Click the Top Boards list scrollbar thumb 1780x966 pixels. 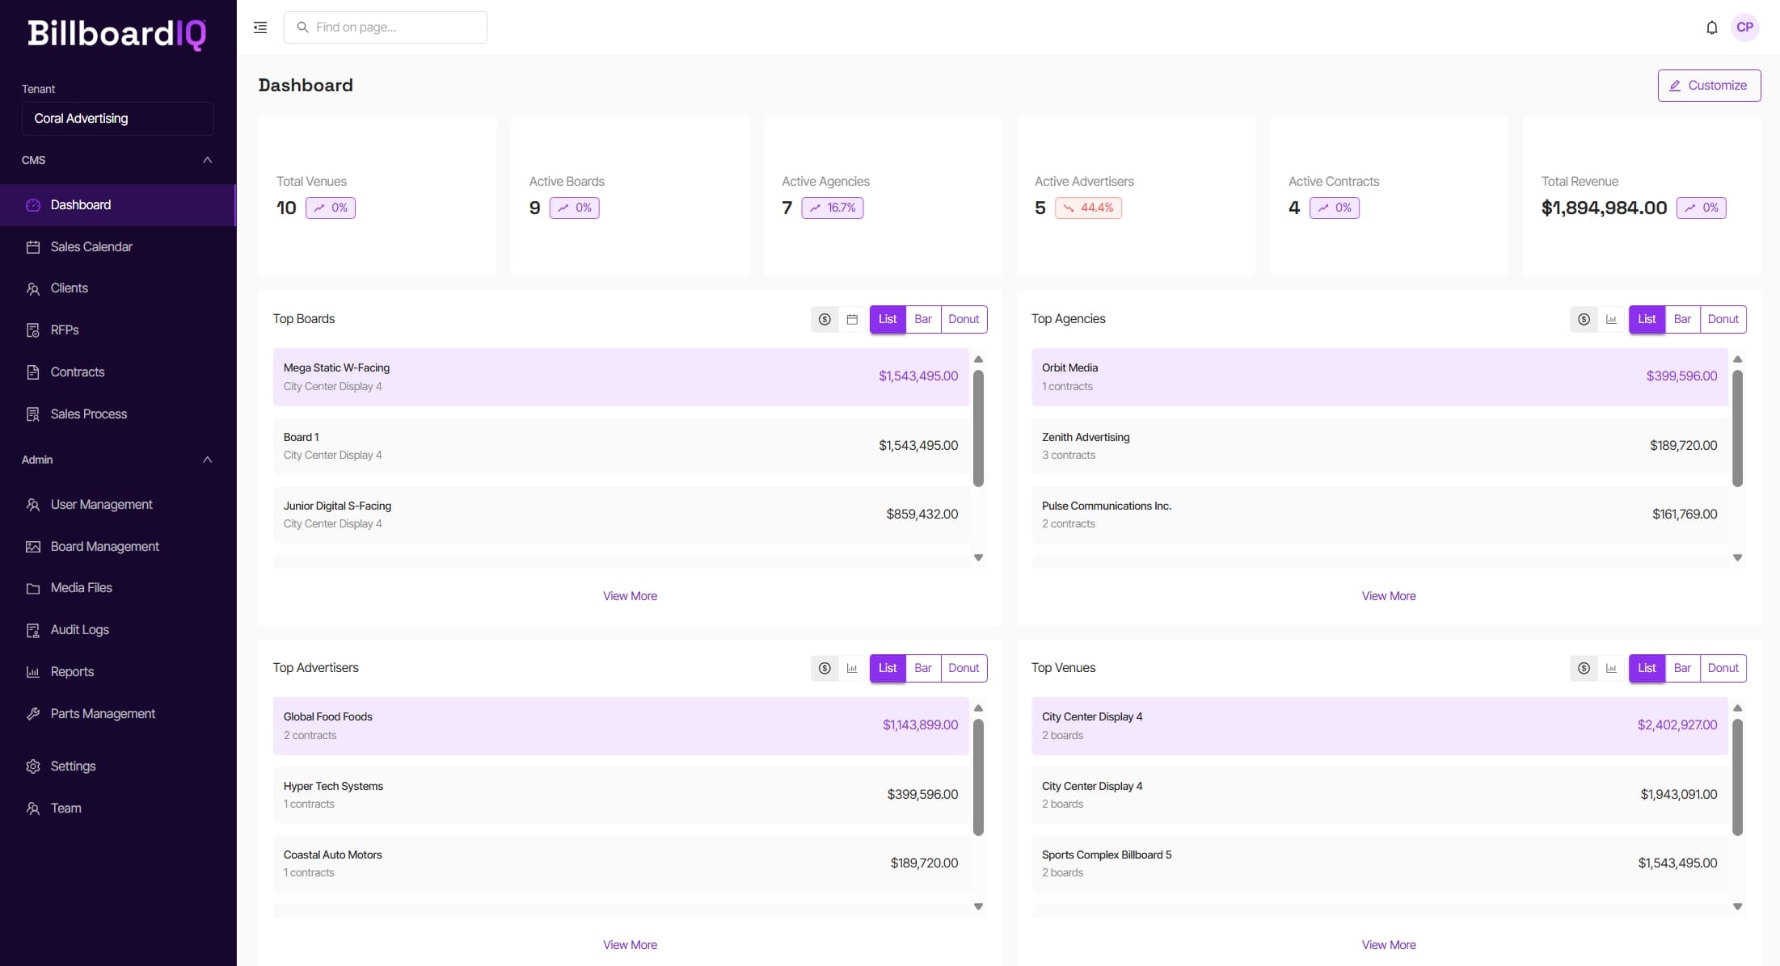click(x=978, y=428)
